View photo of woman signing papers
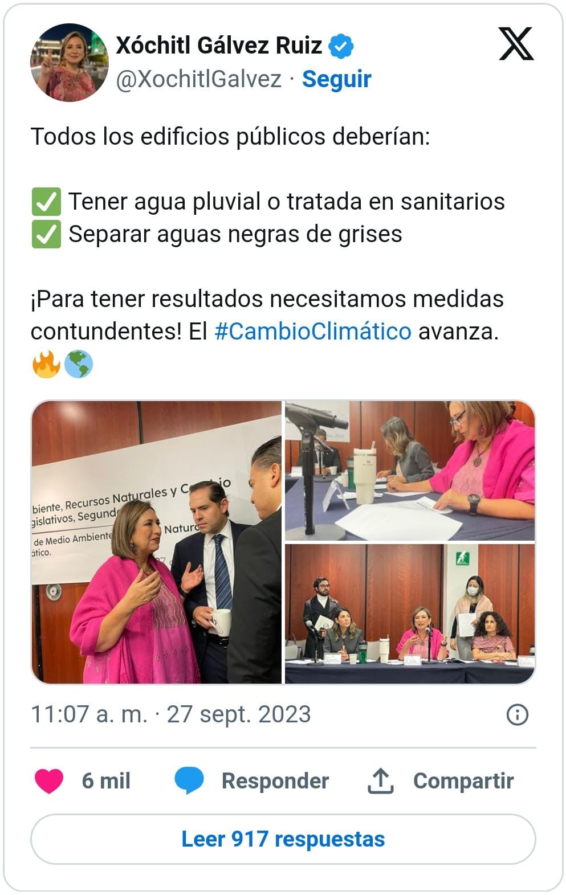 (410, 471)
